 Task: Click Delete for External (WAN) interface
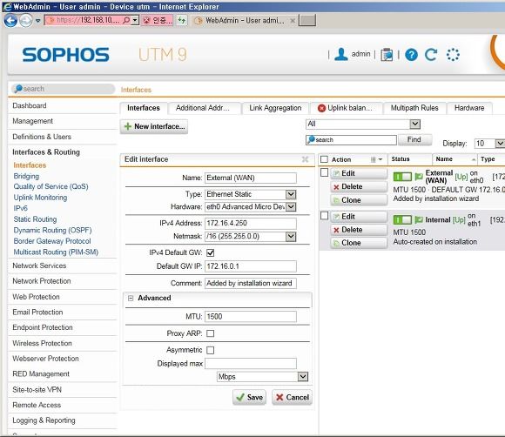359,187
